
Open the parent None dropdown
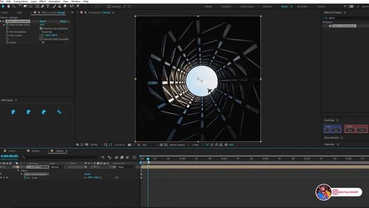[126, 167]
